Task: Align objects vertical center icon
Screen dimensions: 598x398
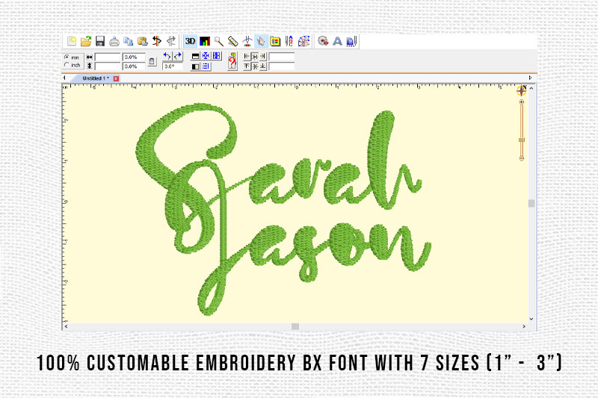Action: [255, 66]
